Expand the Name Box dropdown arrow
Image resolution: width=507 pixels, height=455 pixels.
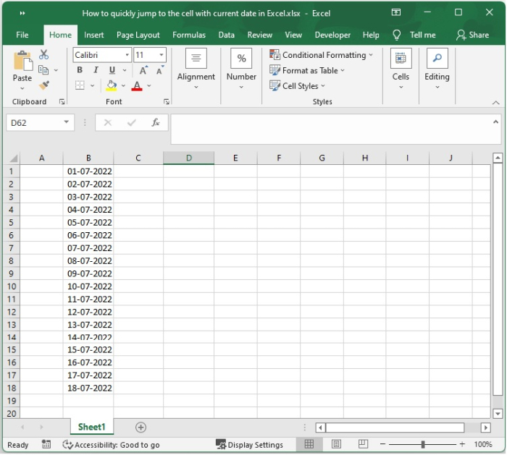point(67,123)
